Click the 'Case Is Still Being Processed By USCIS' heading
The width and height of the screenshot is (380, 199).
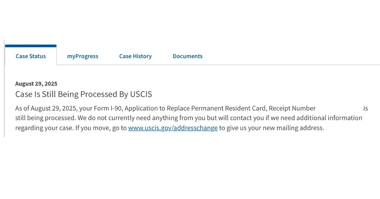pos(83,94)
